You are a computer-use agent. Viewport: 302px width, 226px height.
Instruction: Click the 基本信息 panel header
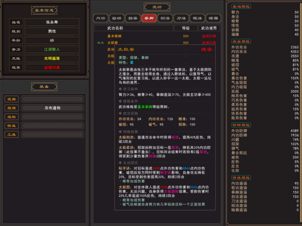(44, 10)
